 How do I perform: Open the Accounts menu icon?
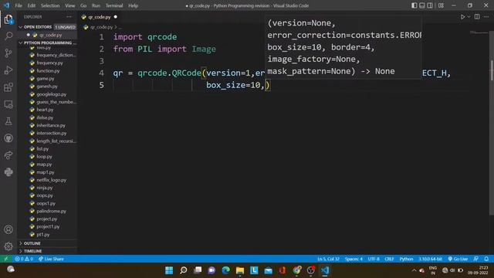point(8,229)
